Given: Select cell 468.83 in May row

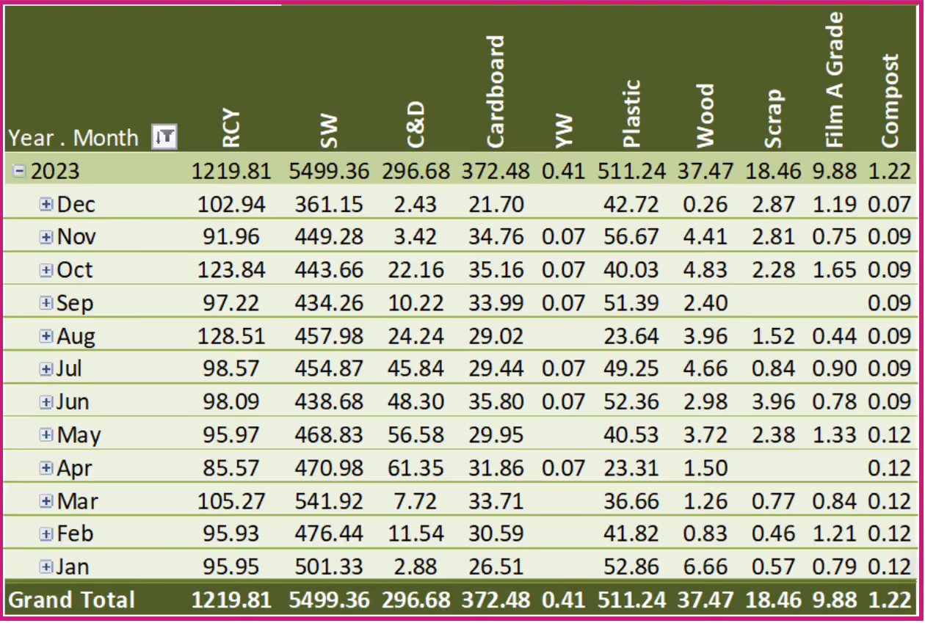Looking at the screenshot, I should point(329,434).
